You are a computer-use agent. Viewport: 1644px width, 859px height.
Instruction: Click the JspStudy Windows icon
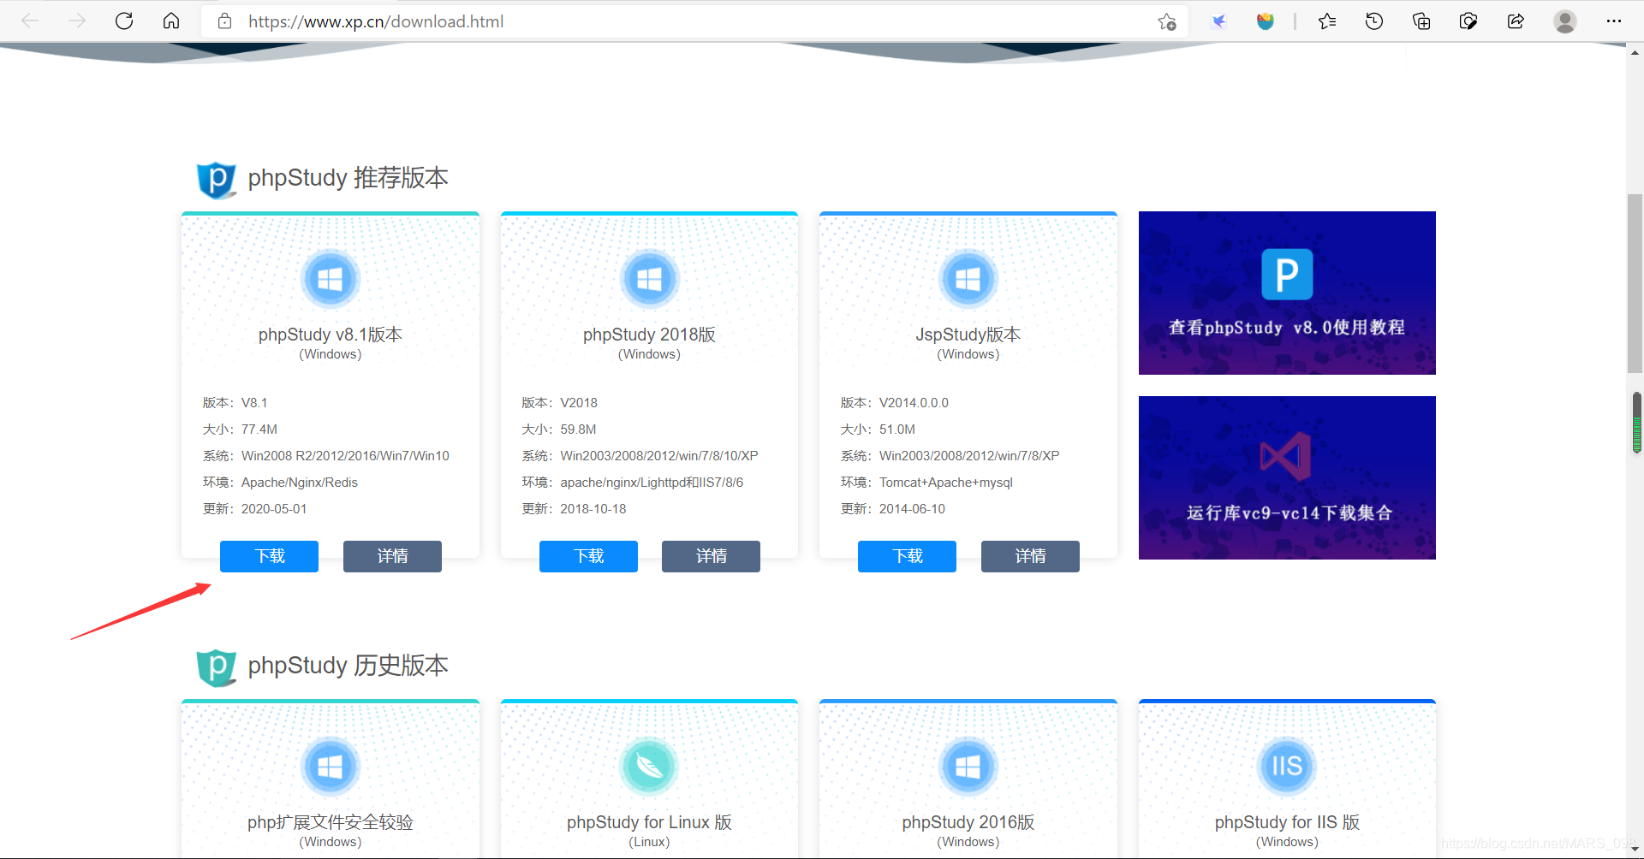click(968, 279)
